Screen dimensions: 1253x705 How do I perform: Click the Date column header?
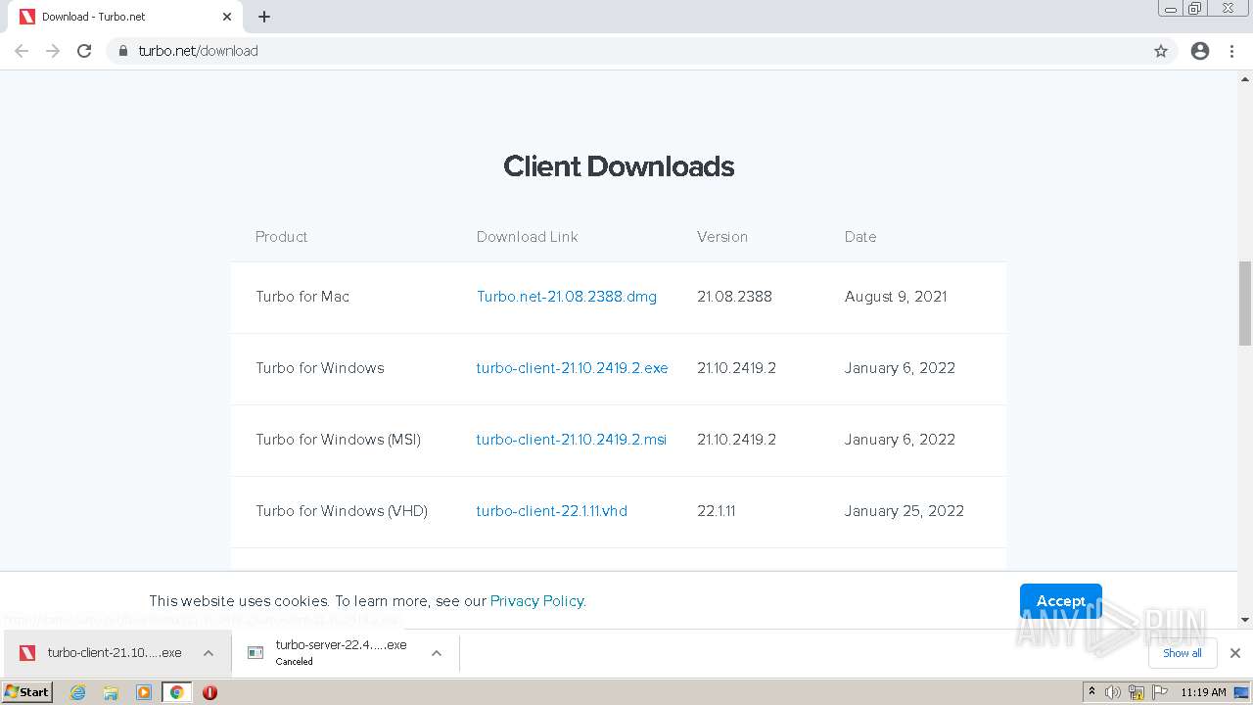[x=860, y=237]
